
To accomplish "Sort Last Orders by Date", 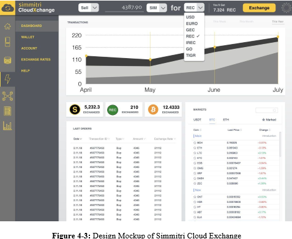I will click(x=78, y=139).
